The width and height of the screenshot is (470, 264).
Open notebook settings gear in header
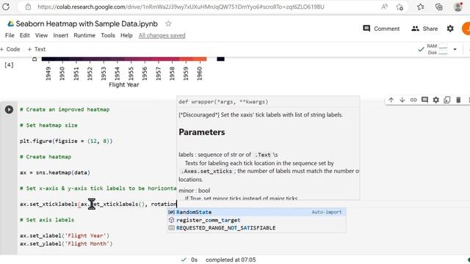click(x=450, y=29)
